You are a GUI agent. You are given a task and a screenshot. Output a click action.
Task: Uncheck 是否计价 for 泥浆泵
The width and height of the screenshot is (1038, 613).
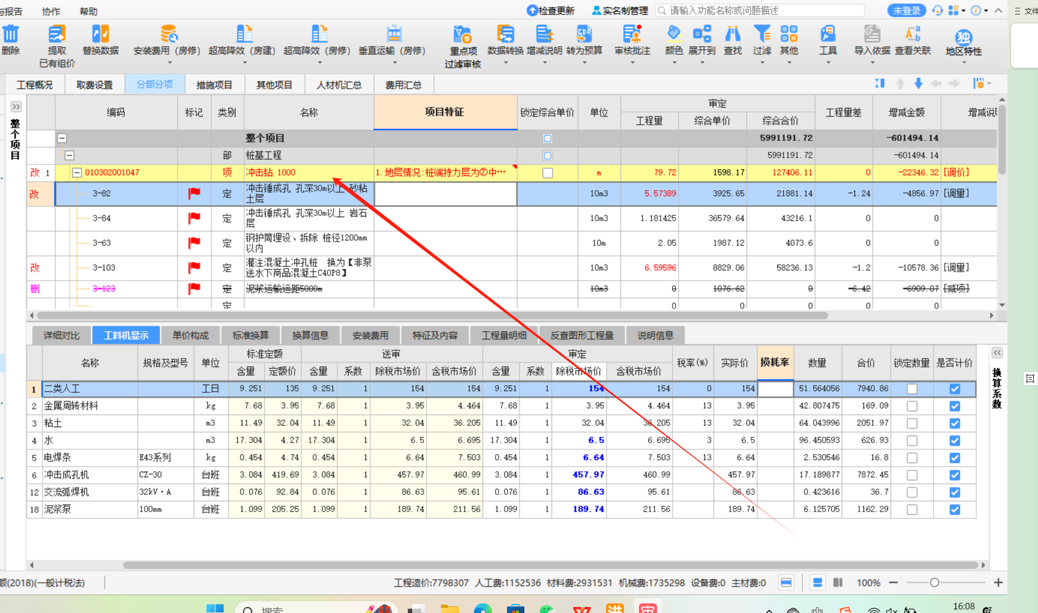(955, 509)
